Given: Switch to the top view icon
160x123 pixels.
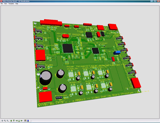Looking at the screenshot, I should (11, 121).
